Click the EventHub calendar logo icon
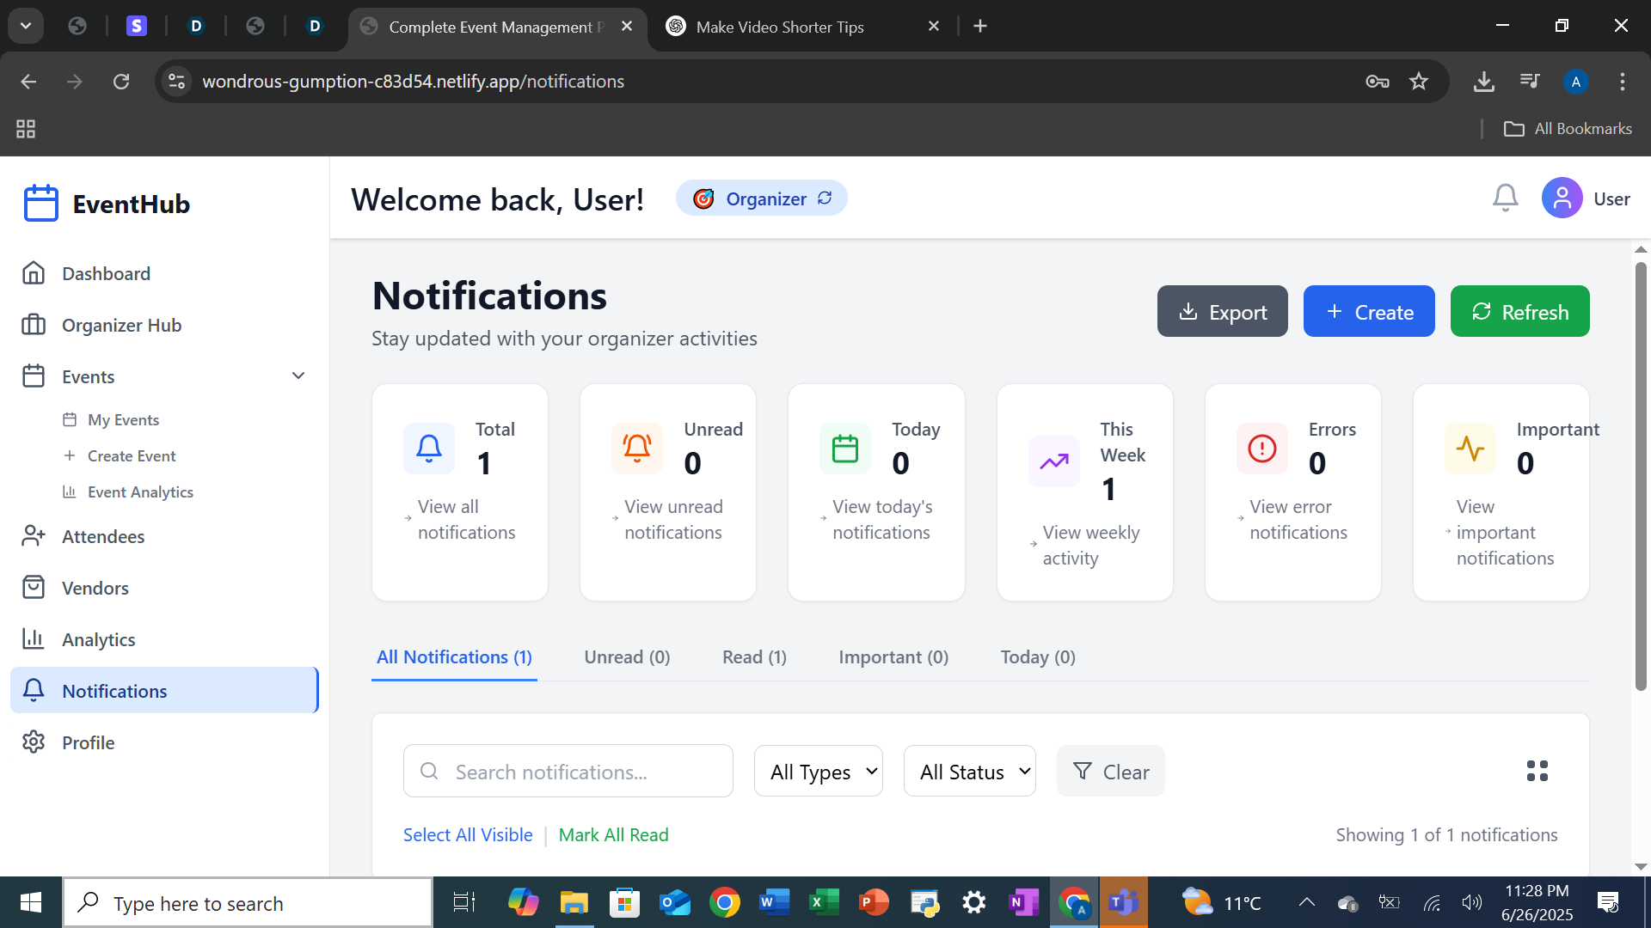 tap(40, 204)
